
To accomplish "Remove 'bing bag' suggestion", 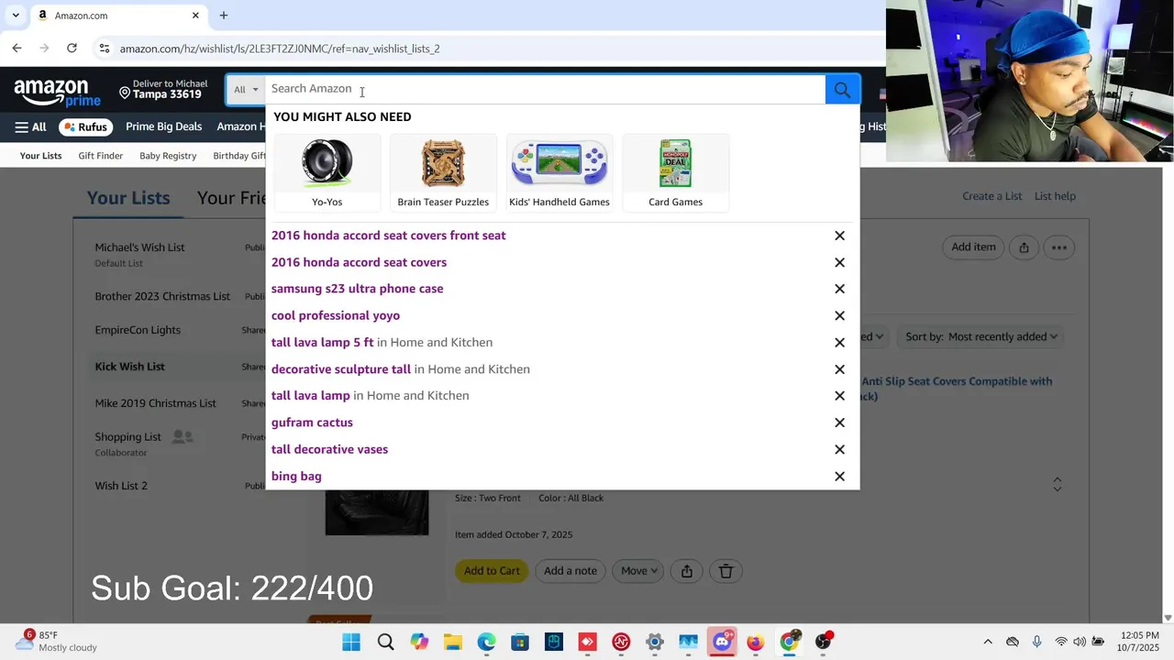I will [x=839, y=477].
